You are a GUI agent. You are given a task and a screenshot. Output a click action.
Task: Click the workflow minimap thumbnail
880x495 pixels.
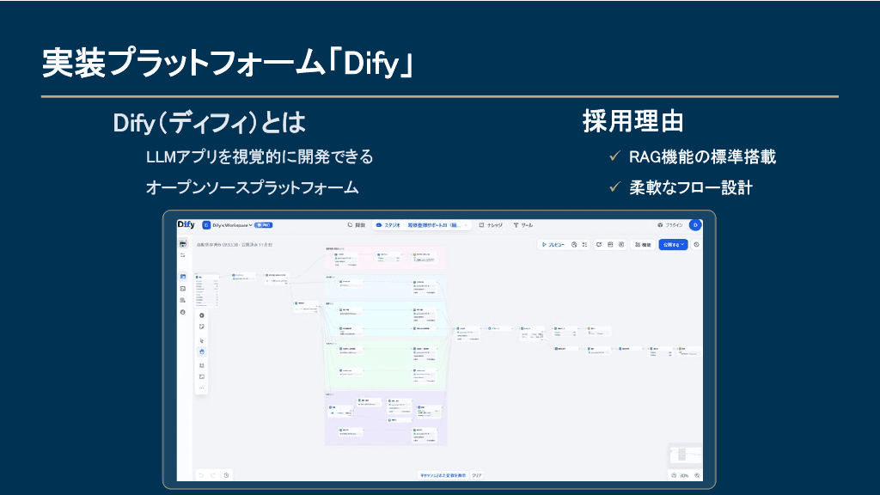[x=685, y=455]
